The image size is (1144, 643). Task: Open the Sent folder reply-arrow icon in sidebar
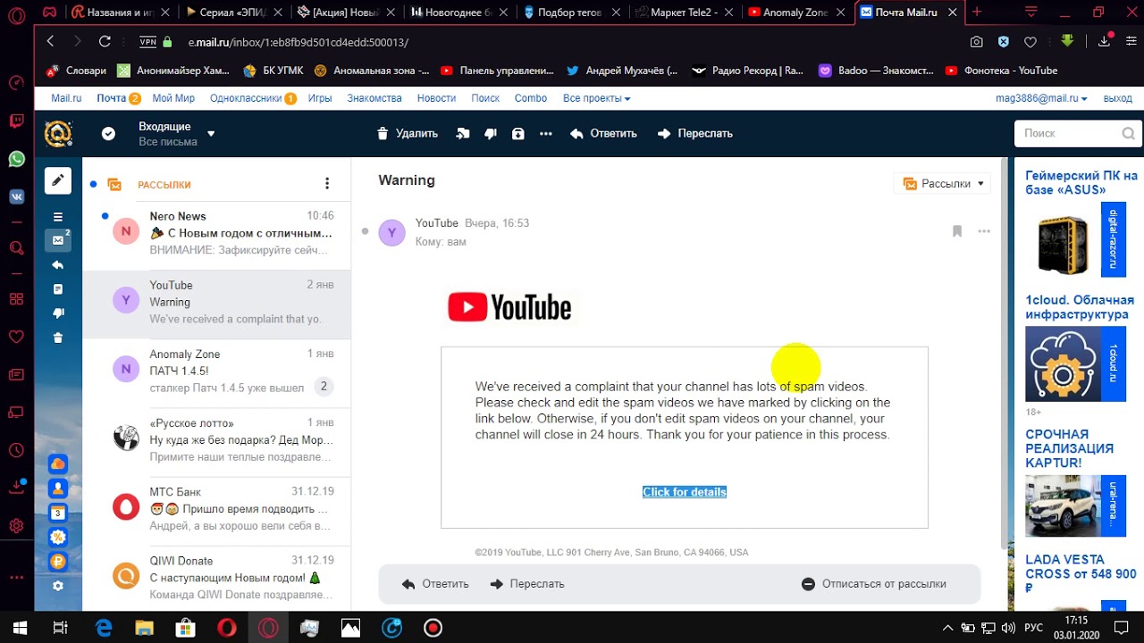click(x=58, y=265)
